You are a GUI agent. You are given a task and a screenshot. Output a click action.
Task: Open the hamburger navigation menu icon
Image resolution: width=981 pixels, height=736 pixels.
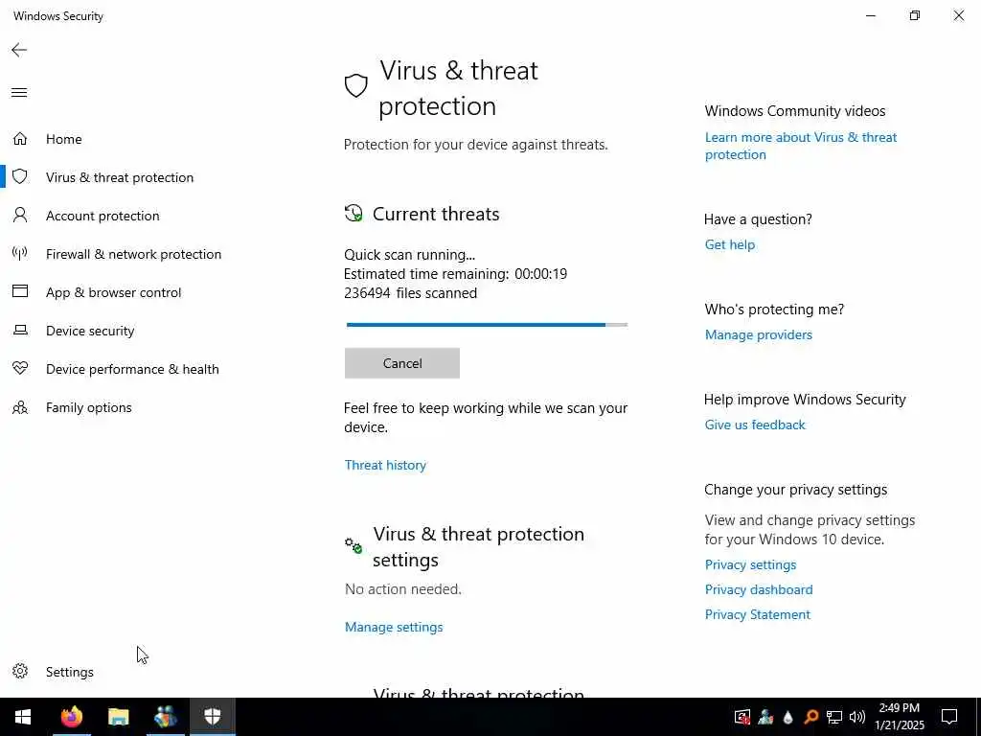tap(19, 93)
